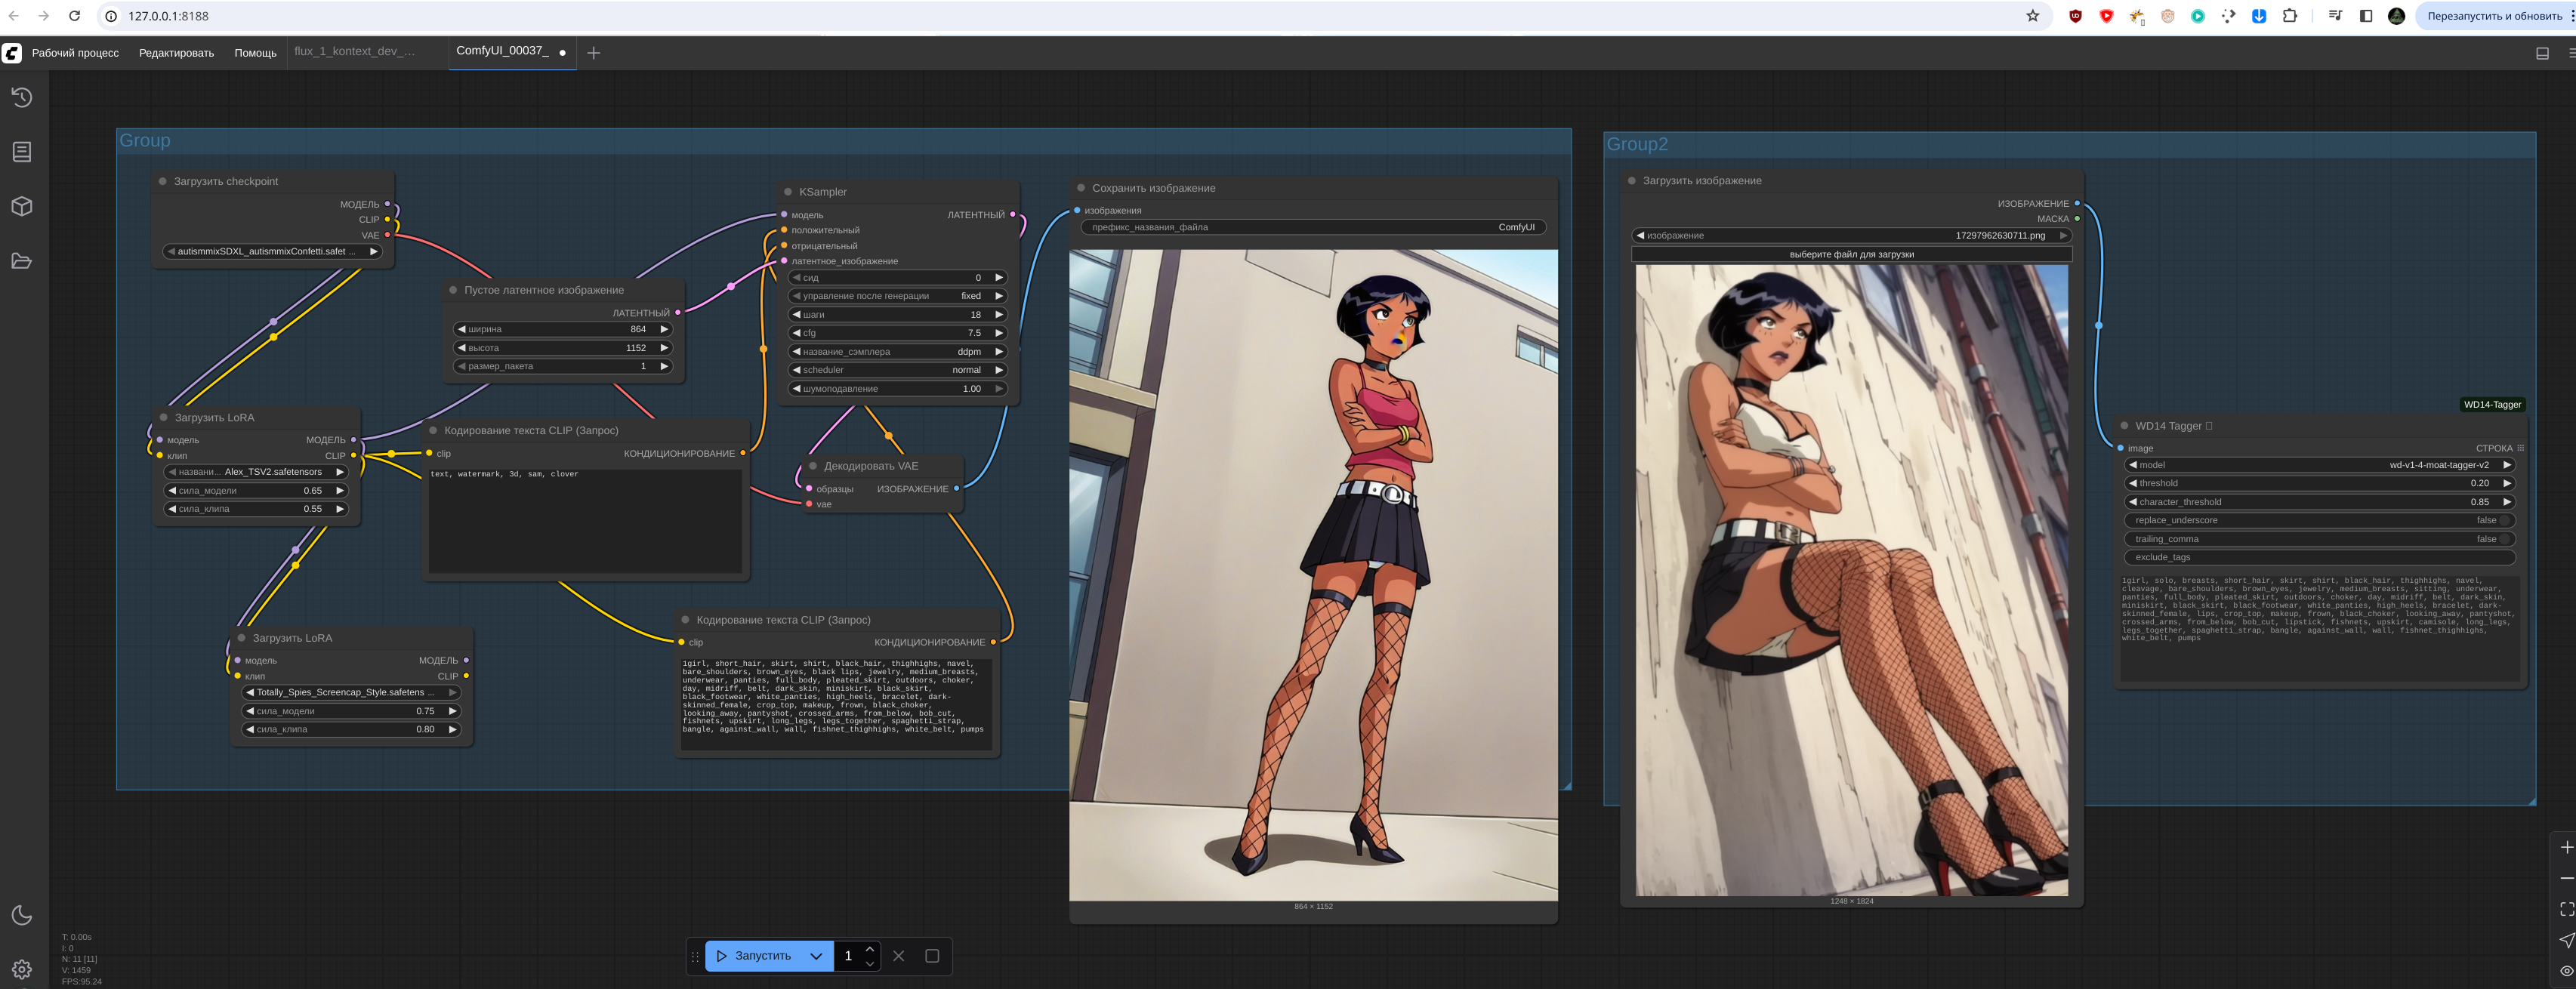Click Запустить run button
Screen dimensions: 2576x989
[755, 956]
